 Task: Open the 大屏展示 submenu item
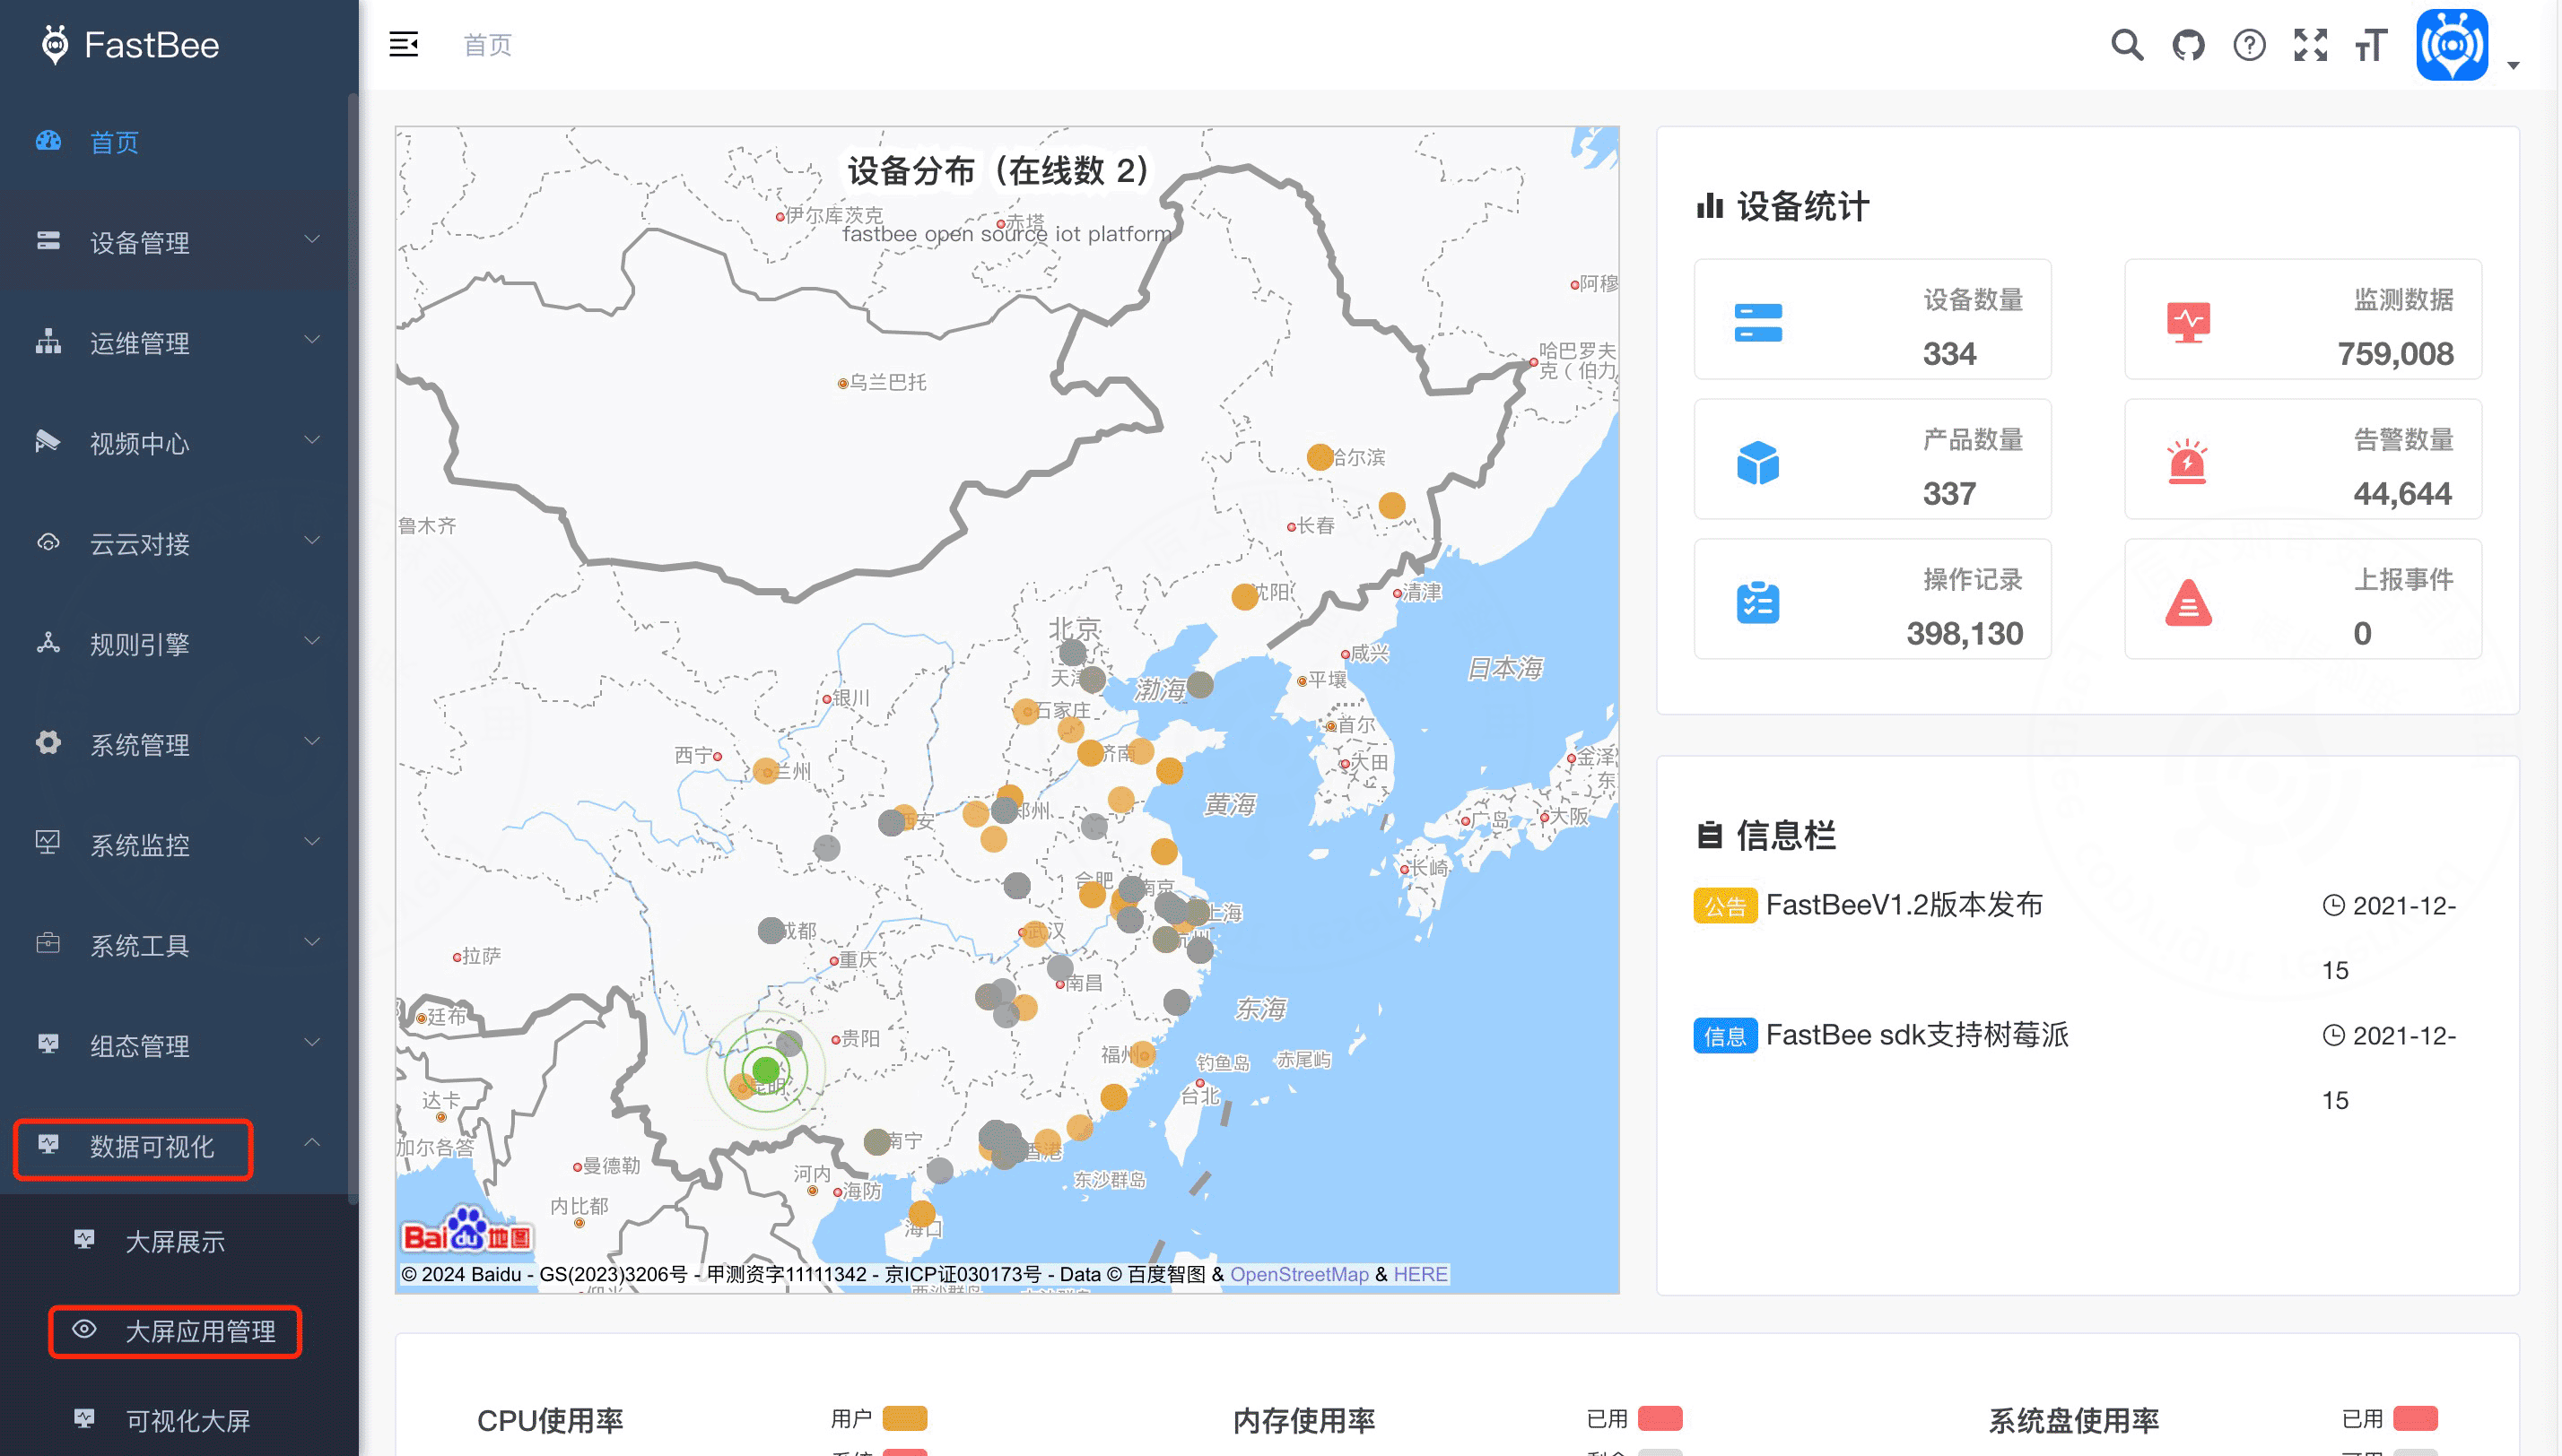point(179,1241)
